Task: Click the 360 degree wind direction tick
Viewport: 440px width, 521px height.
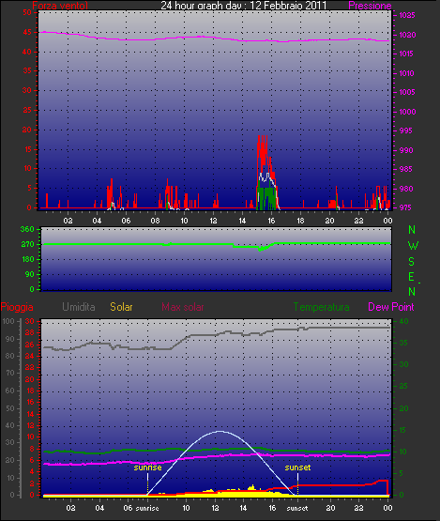Action: pyautogui.click(x=27, y=229)
